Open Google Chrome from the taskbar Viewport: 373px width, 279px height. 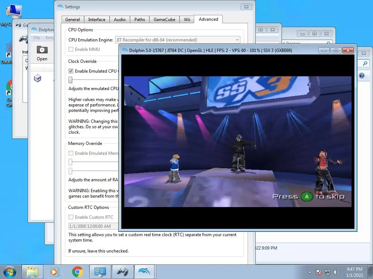coord(77,272)
